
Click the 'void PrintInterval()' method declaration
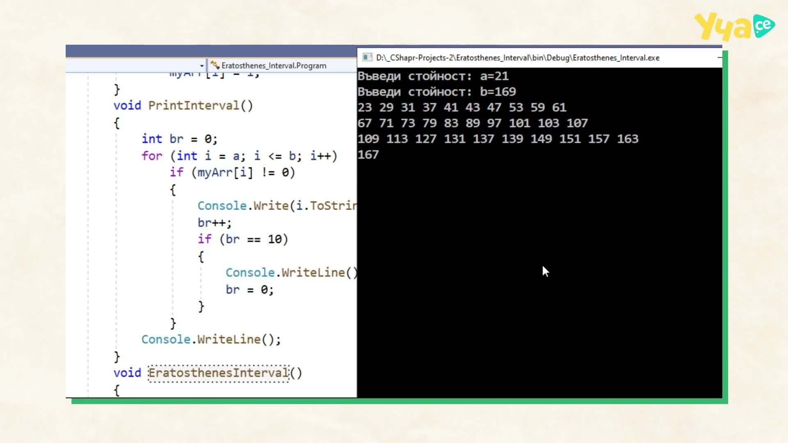click(x=183, y=105)
